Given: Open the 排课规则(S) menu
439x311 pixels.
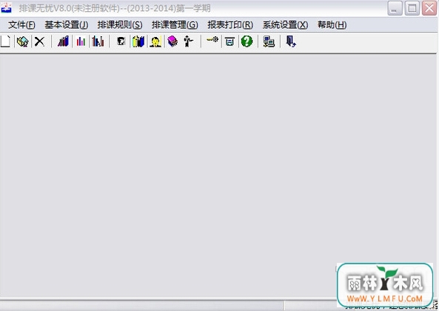Looking at the screenshot, I should pos(120,25).
